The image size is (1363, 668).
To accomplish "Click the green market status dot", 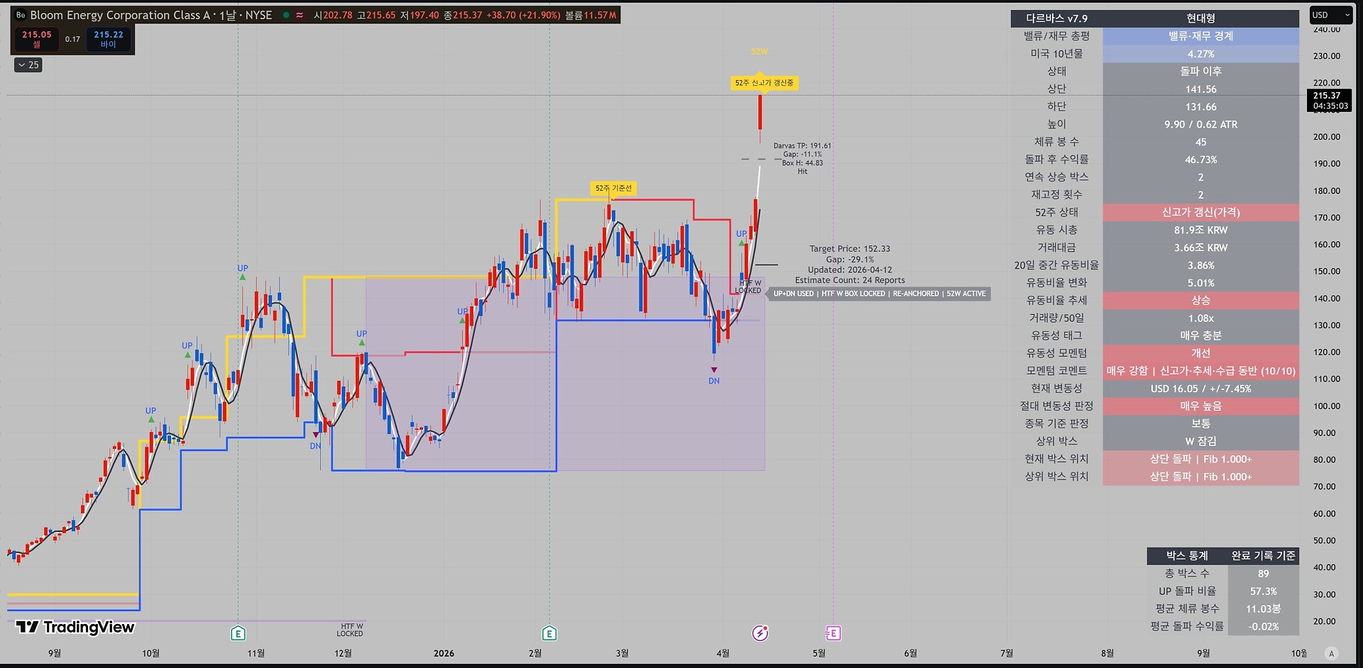I will click(286, 15).
